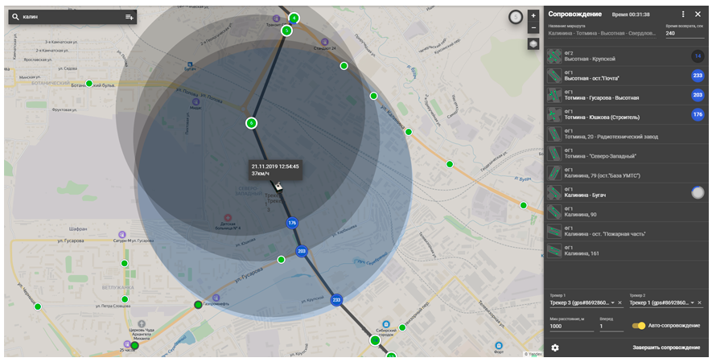Click the Время возврата input field
Image resolution: width=712 pixels, height=362 pixels.
(x=683, y=33)
